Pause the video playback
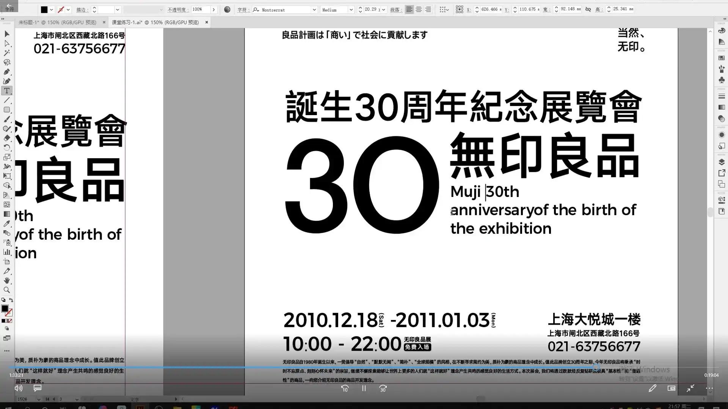This screenshot has height=409, width=728. [364, 388]
